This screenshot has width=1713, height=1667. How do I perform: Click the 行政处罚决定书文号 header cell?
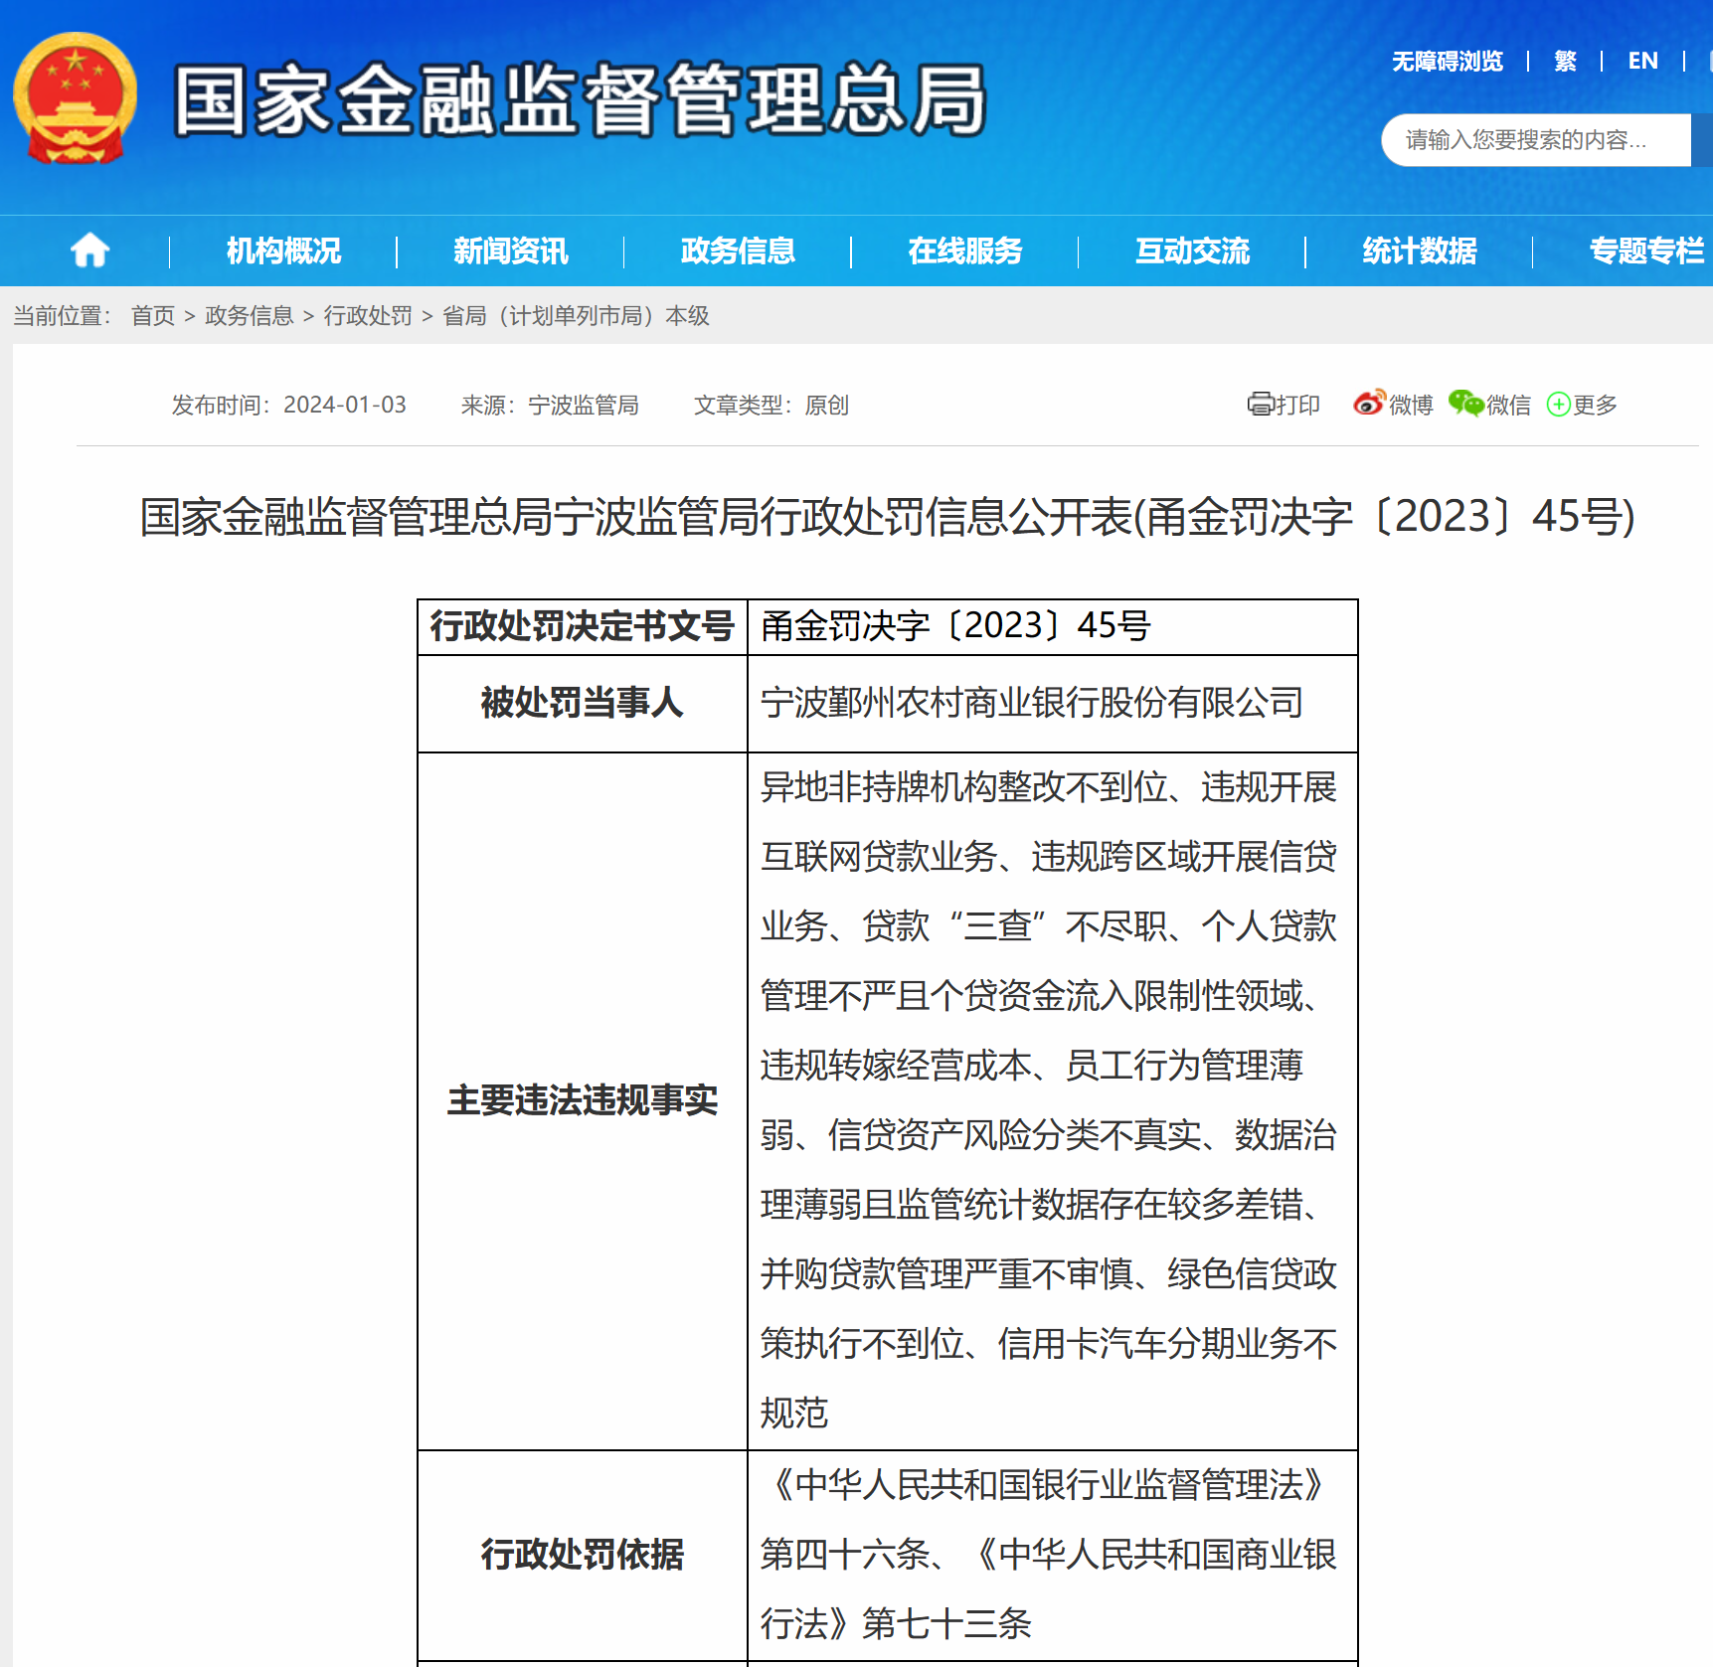[583, 626]
